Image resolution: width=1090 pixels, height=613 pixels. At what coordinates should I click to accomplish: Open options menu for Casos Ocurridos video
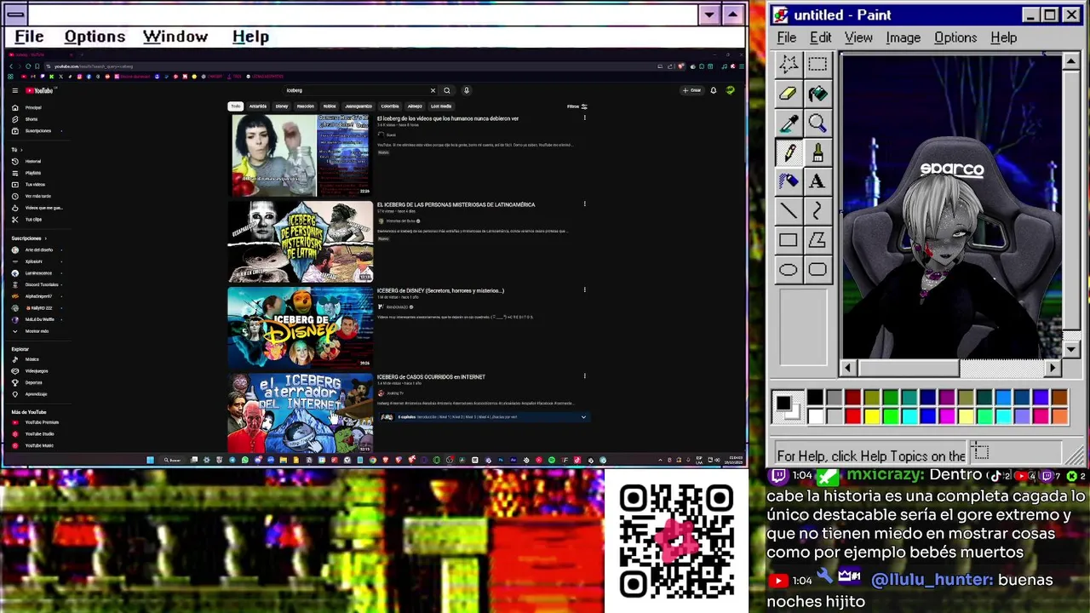tap(584, 376)
